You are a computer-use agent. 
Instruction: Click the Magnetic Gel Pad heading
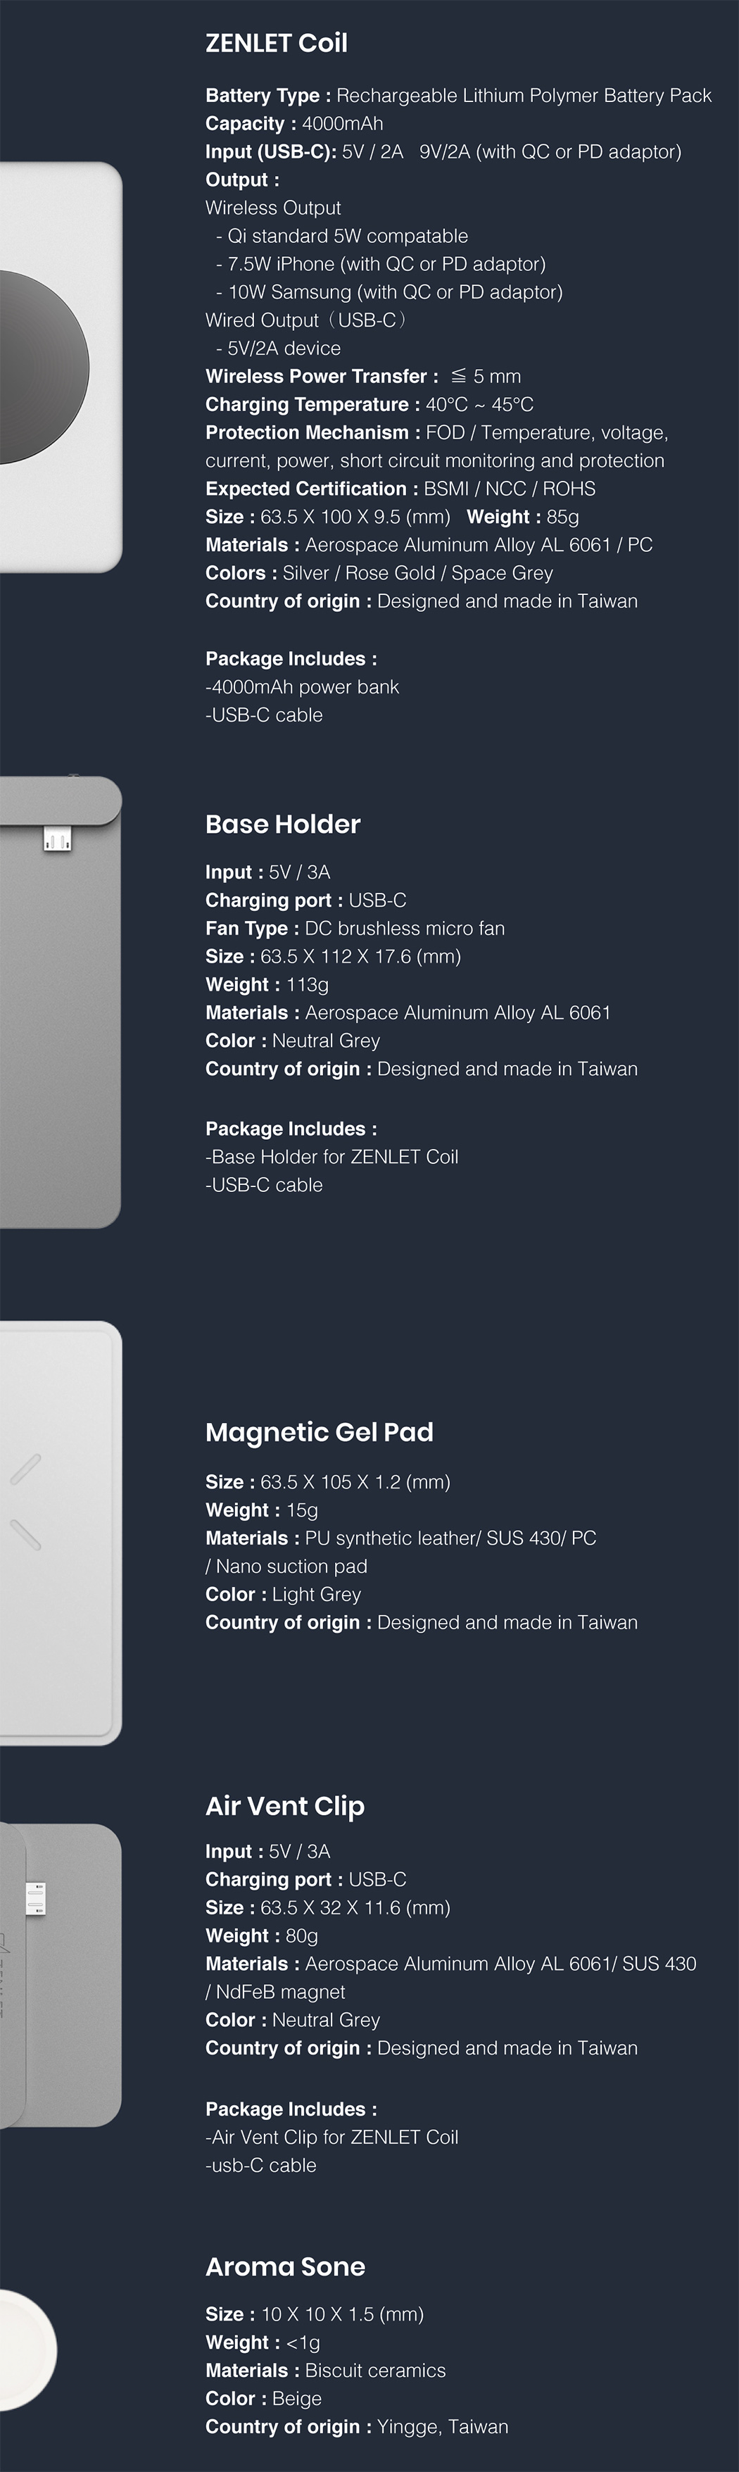coord(320,1432)
